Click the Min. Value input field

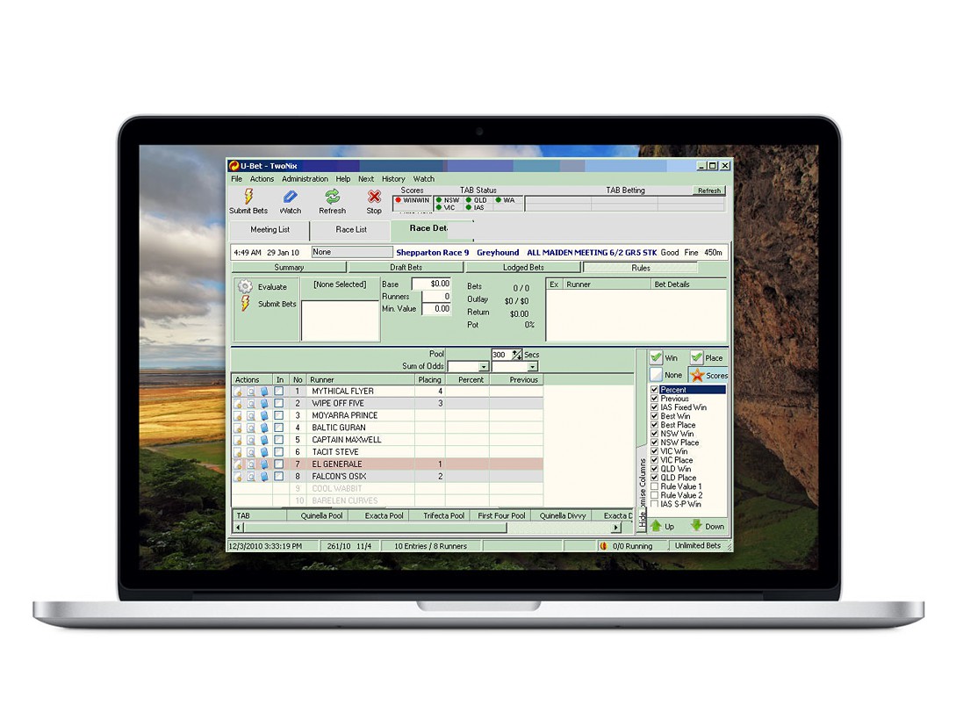(x=436, y=309)
